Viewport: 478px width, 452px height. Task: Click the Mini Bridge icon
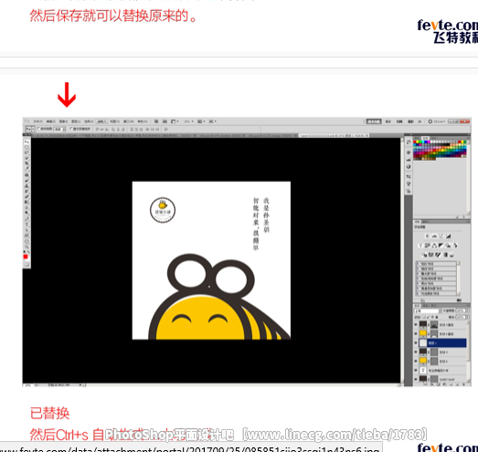(165, 121)
